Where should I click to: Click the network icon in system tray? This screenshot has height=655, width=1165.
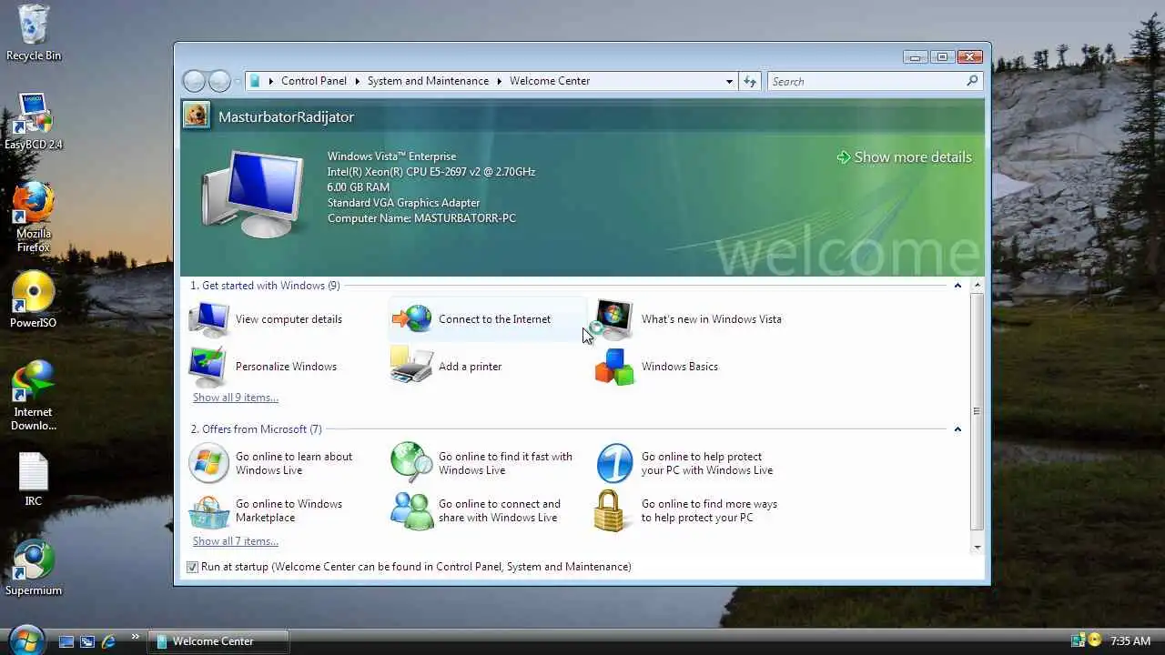(1079, 640)
